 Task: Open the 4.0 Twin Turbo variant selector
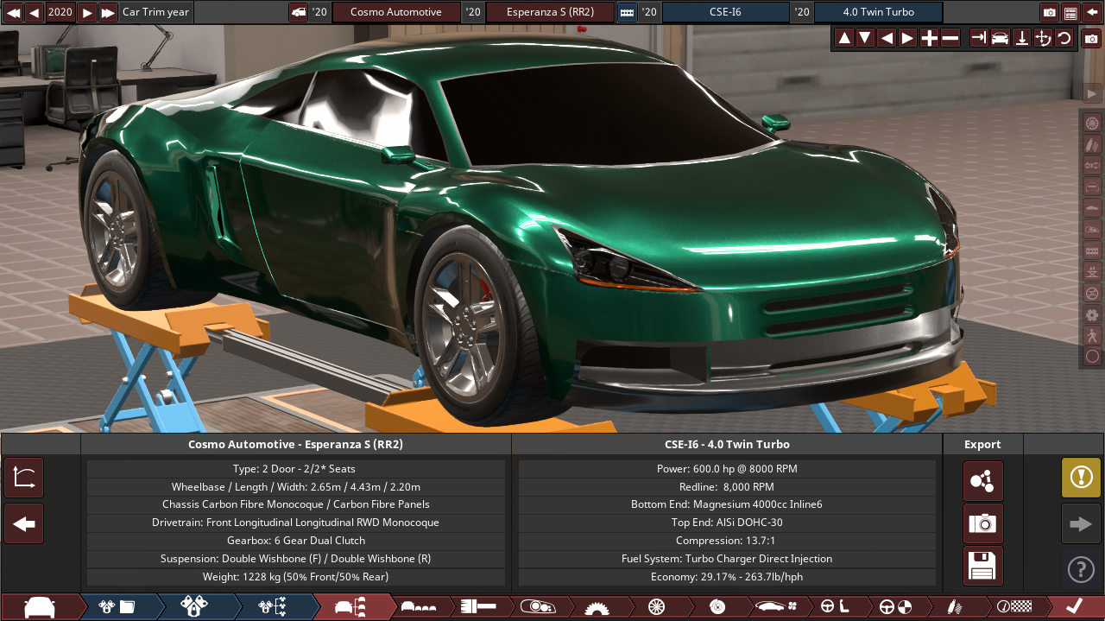coord(878,12)
